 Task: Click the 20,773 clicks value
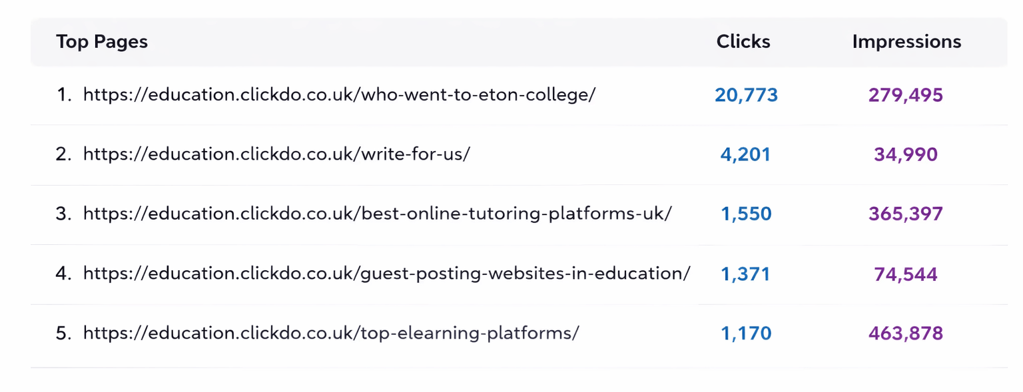pyautogui.click(x=746, y=95)
